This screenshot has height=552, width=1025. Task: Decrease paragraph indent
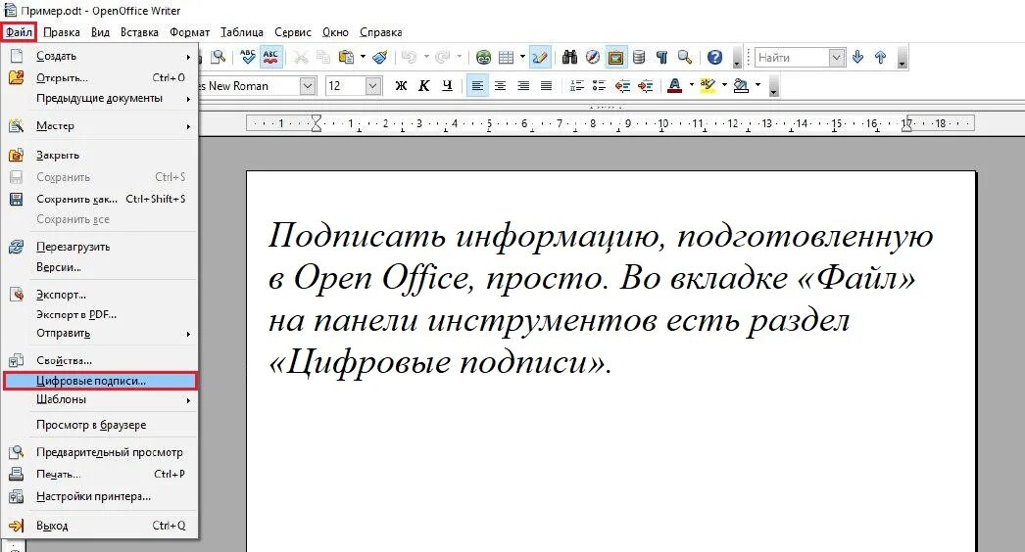[x=622, y=85]
